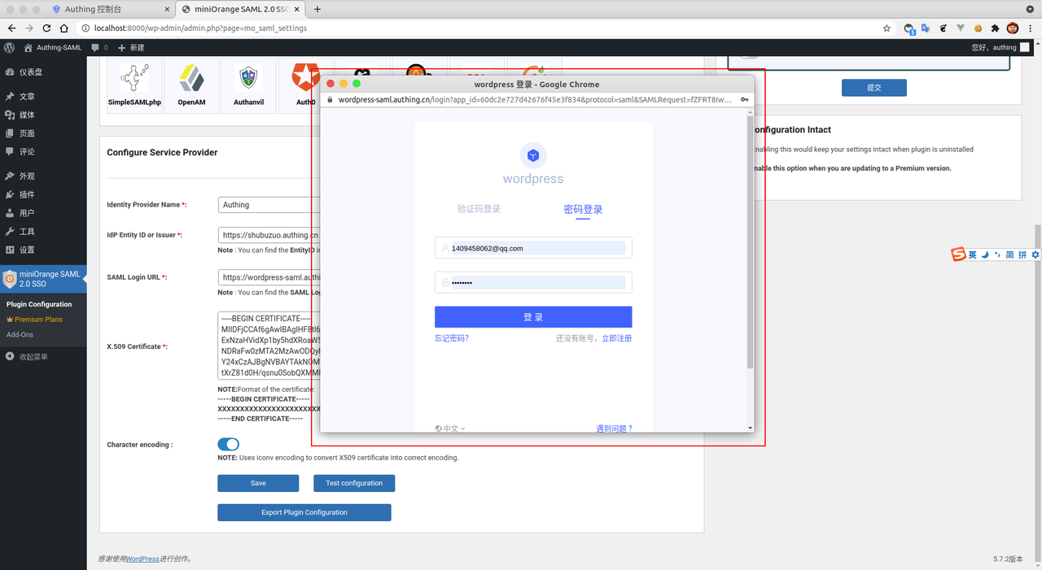Open Sogou input toolbar settings gear
The height and width of the screenshot is (570, 1042).
pos(1035,255)
